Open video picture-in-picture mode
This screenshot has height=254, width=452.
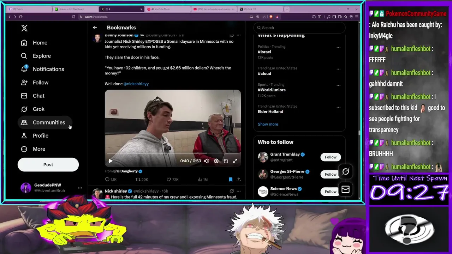pos(226,161)
